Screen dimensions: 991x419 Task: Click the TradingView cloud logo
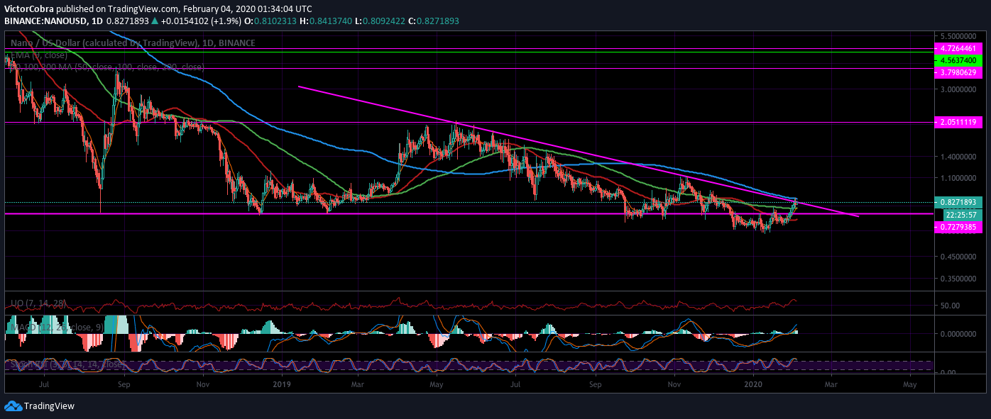click(13, 406)
